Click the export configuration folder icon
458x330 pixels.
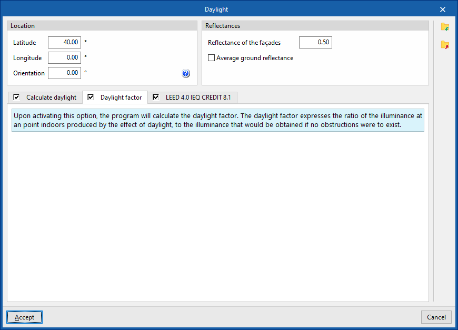click(445, 45)
